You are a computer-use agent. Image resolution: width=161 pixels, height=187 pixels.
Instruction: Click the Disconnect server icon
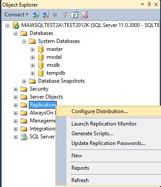click(x=45, y=15)
